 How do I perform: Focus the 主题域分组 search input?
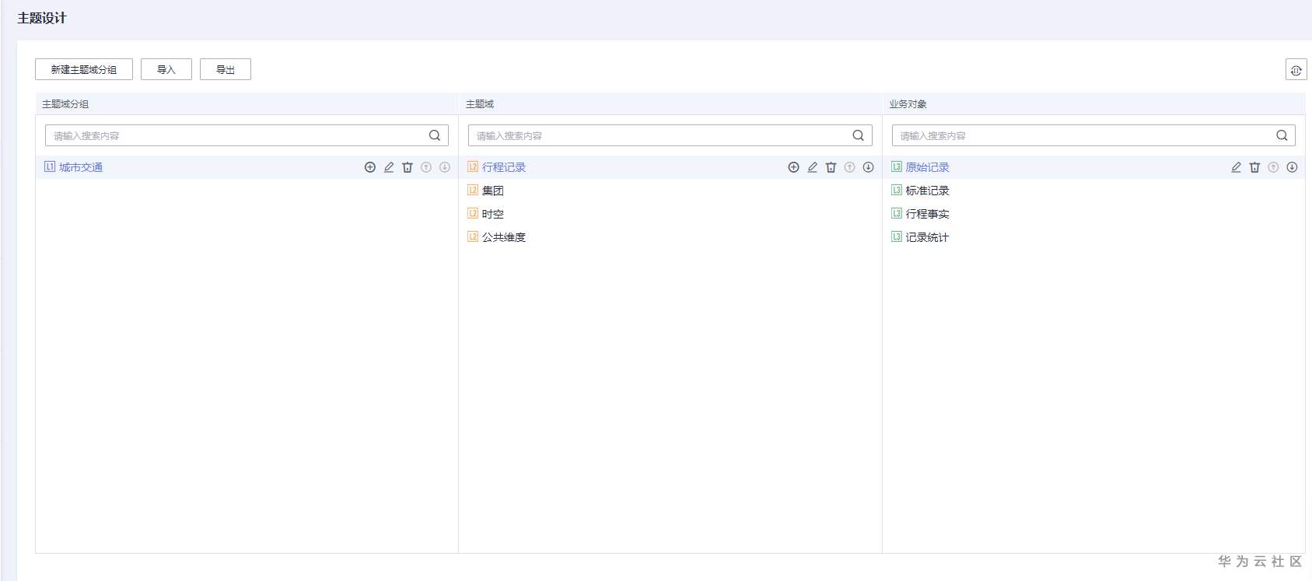[247, 135]
